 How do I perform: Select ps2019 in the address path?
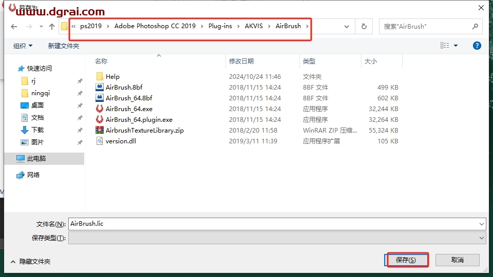pos(91,26)
